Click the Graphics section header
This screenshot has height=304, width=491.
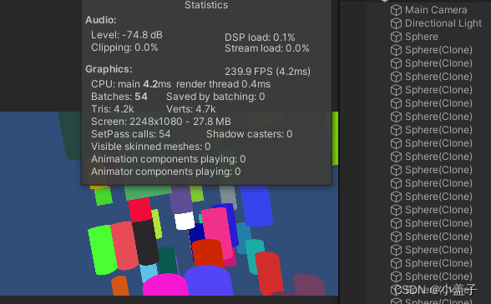point(109,69)
